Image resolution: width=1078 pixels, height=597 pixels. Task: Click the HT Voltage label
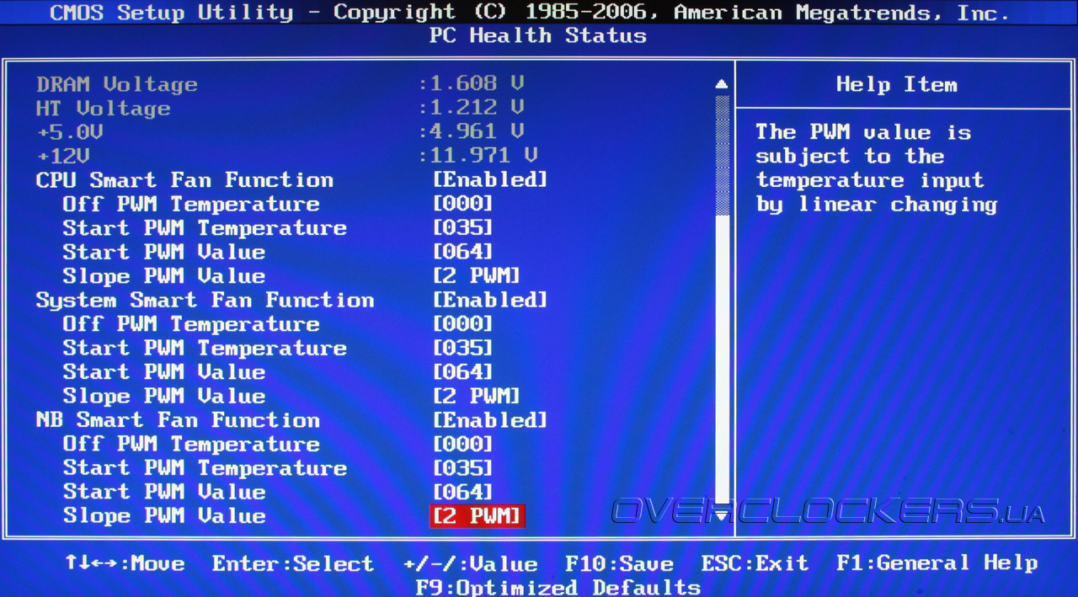click(x=103, y=108)
